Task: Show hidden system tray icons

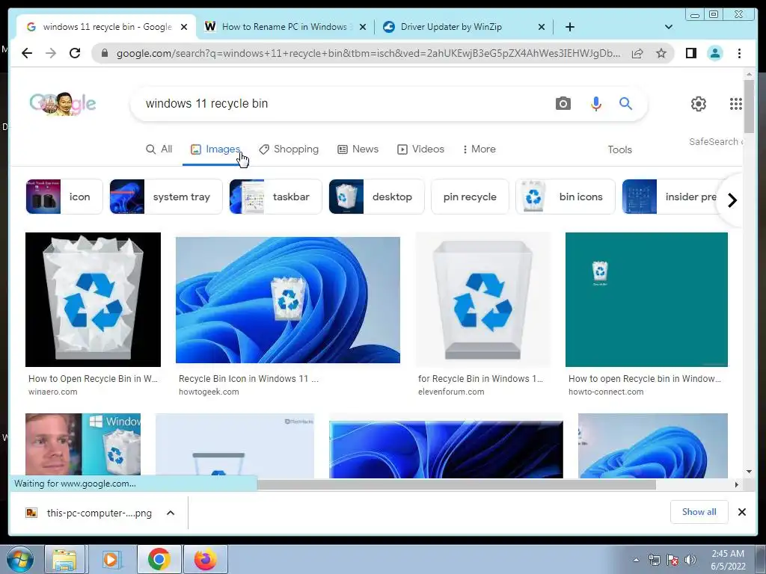Action: [x=636, y=560]
